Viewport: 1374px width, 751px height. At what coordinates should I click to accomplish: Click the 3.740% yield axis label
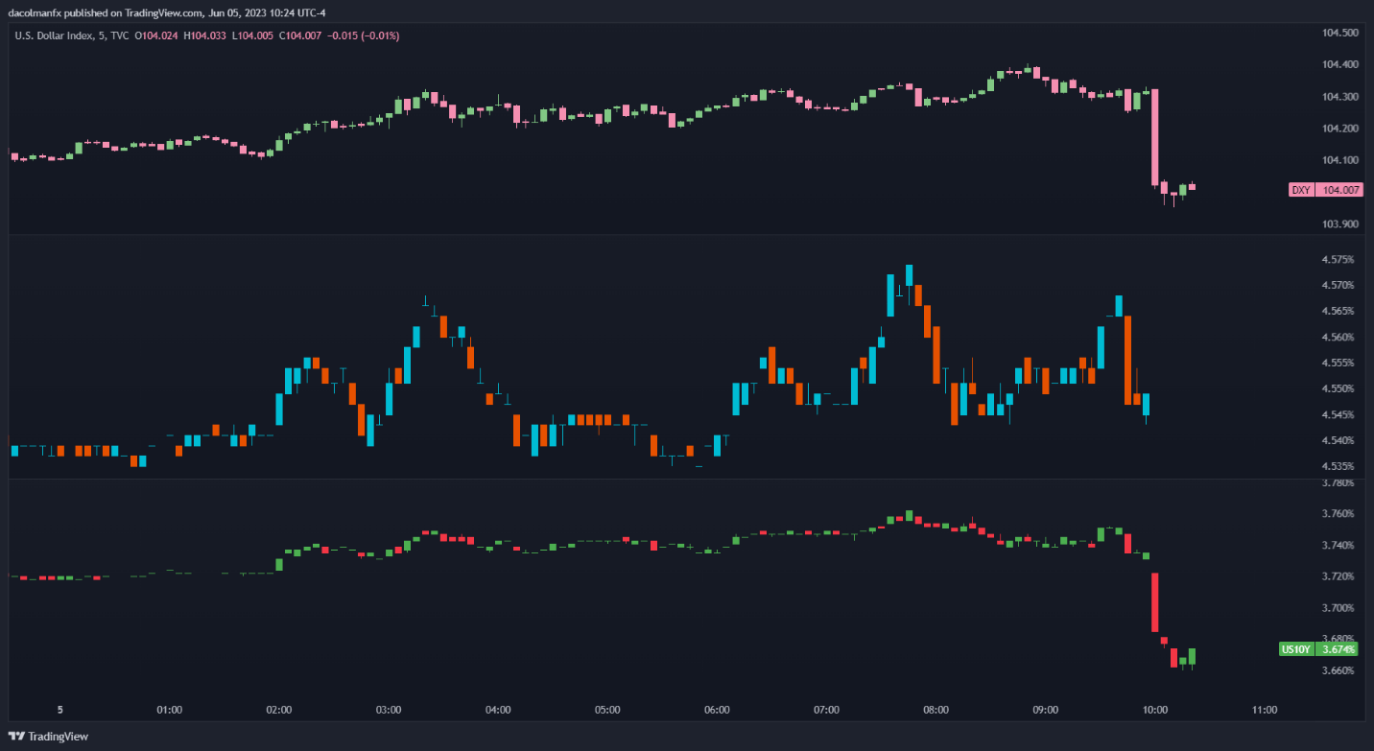[x=1339, y=545]
